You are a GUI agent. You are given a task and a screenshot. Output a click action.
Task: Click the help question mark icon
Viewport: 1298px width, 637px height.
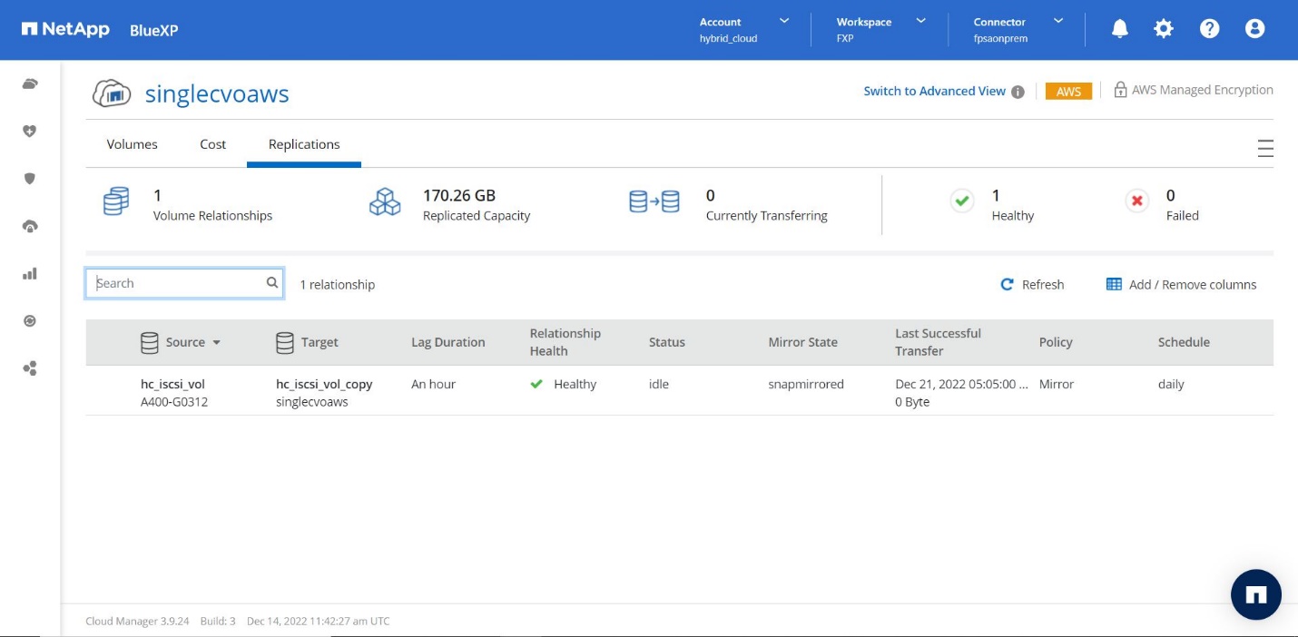pos(1209,29)
